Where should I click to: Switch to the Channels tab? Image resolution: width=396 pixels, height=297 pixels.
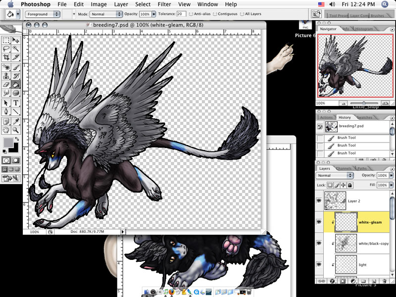344,168
